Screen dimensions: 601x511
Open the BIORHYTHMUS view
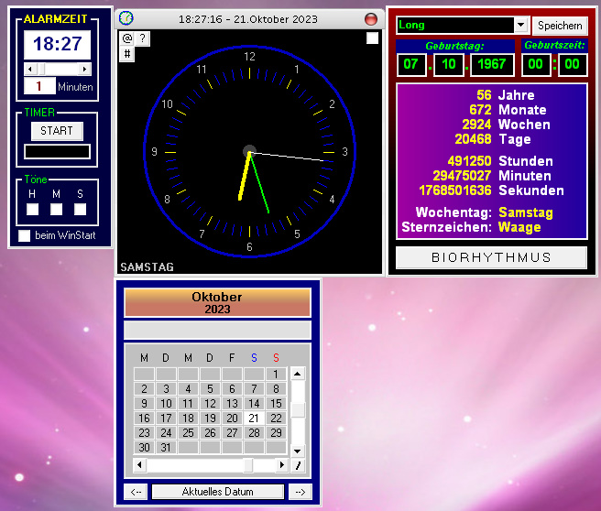coord(491,258)
